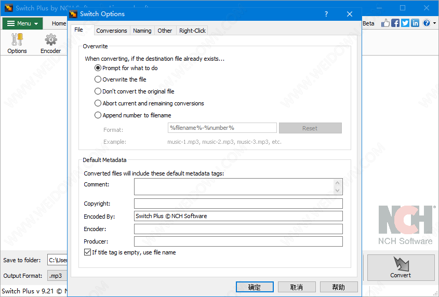
Task: Click the Convert button with arrow icon
Action: 401,267
